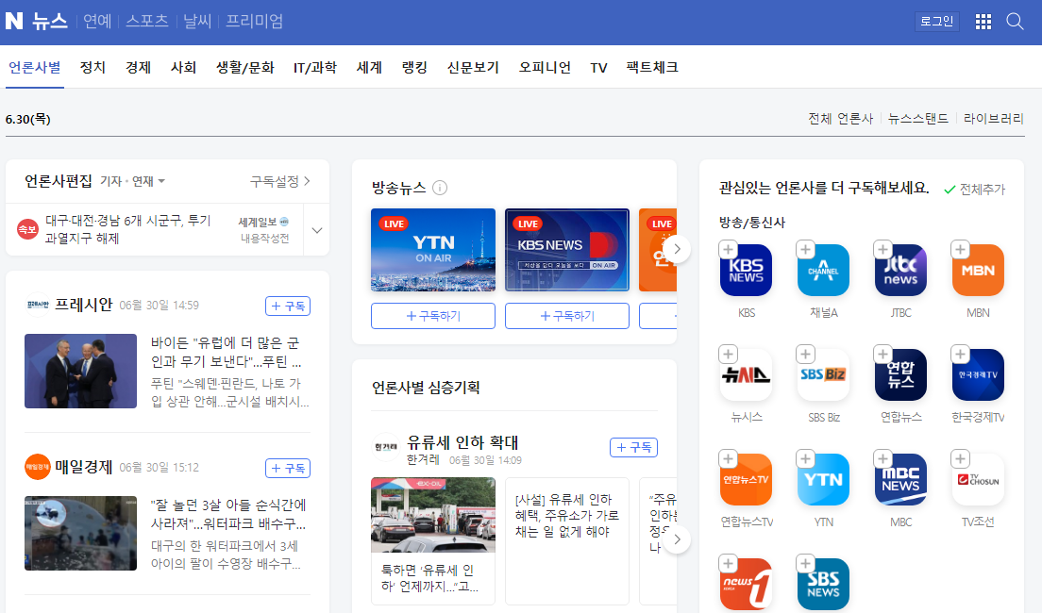Switch to the 경제 tab
This screenshot has width=1042, height=613.
(x=138, y=67)
